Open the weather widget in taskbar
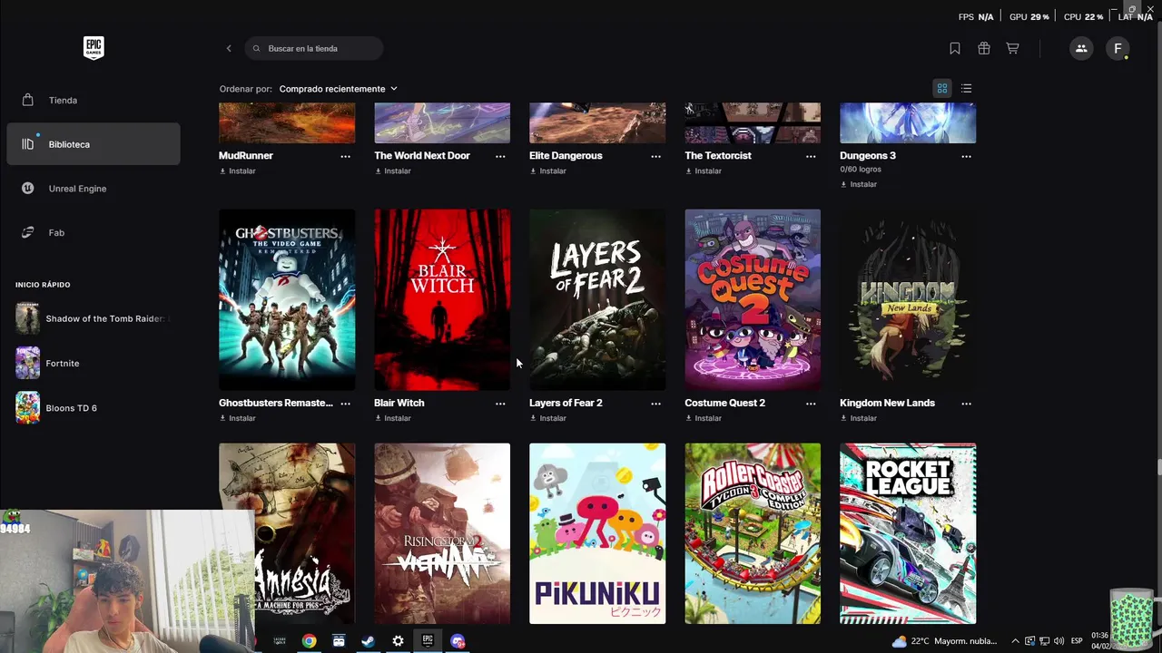 (x=944, y=641)
